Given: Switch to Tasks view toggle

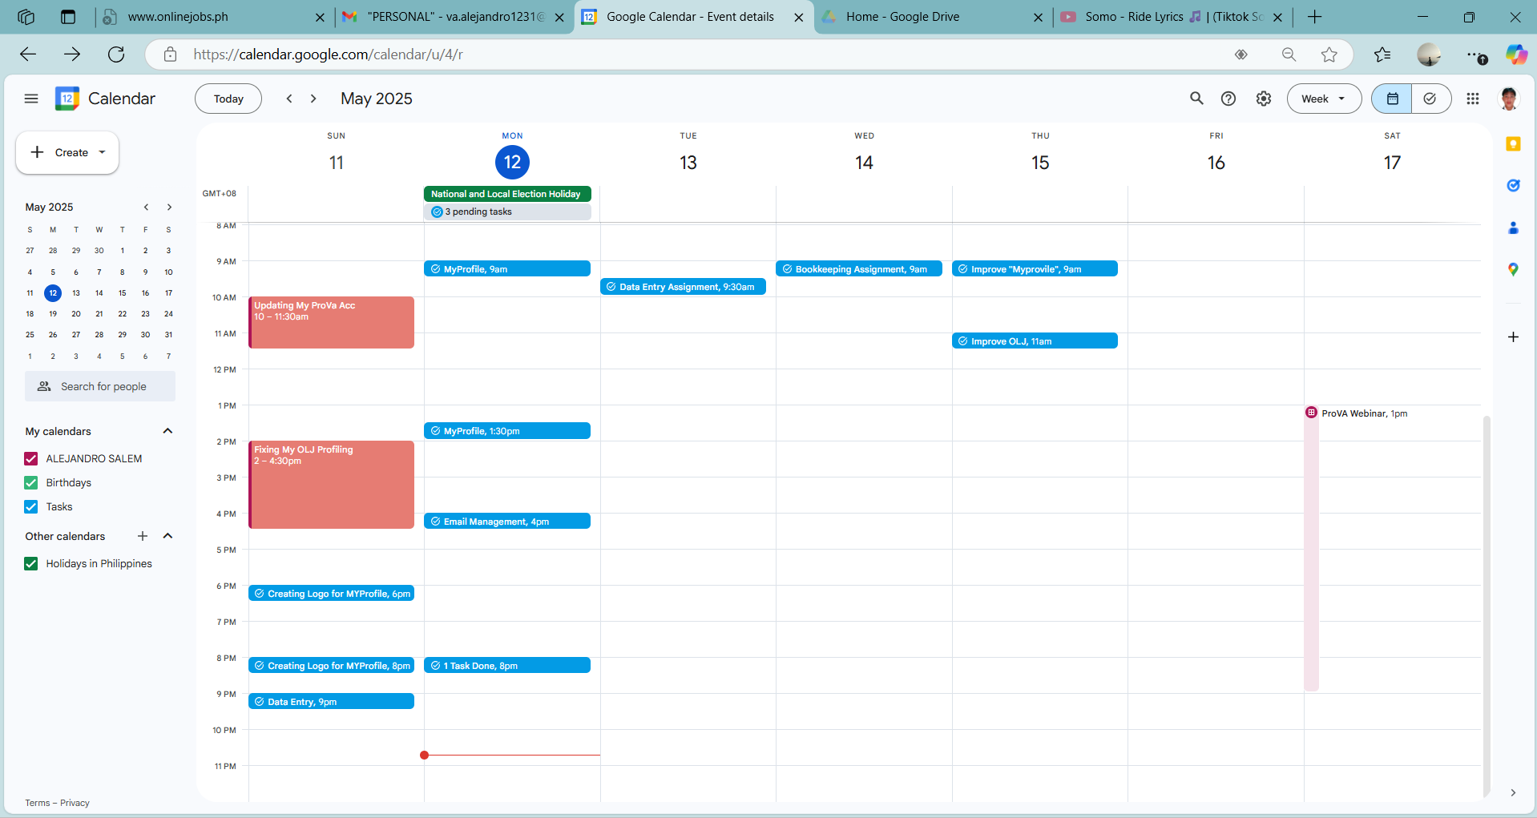Looking at the screenshot, I should point(1430,99).
